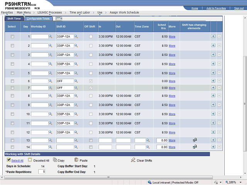The width and height of the screenshot is (247, 185).
Task: Delete the day 2 row
Action: (x=219, y=45)
